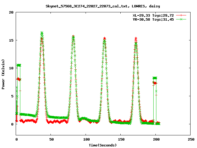Click the third peak top near 127 seconds
This screenshot has height=148, width=197.
pos(104,39)
